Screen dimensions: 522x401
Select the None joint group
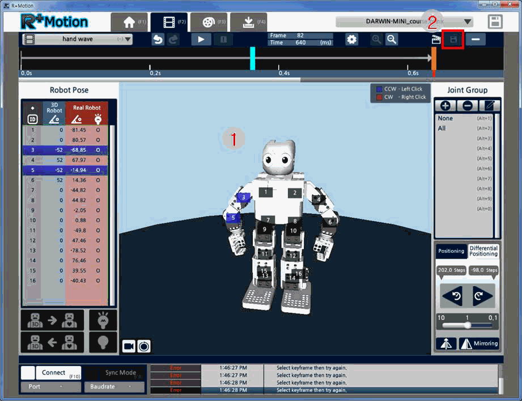pyautogui.click(x=464, y=118)
